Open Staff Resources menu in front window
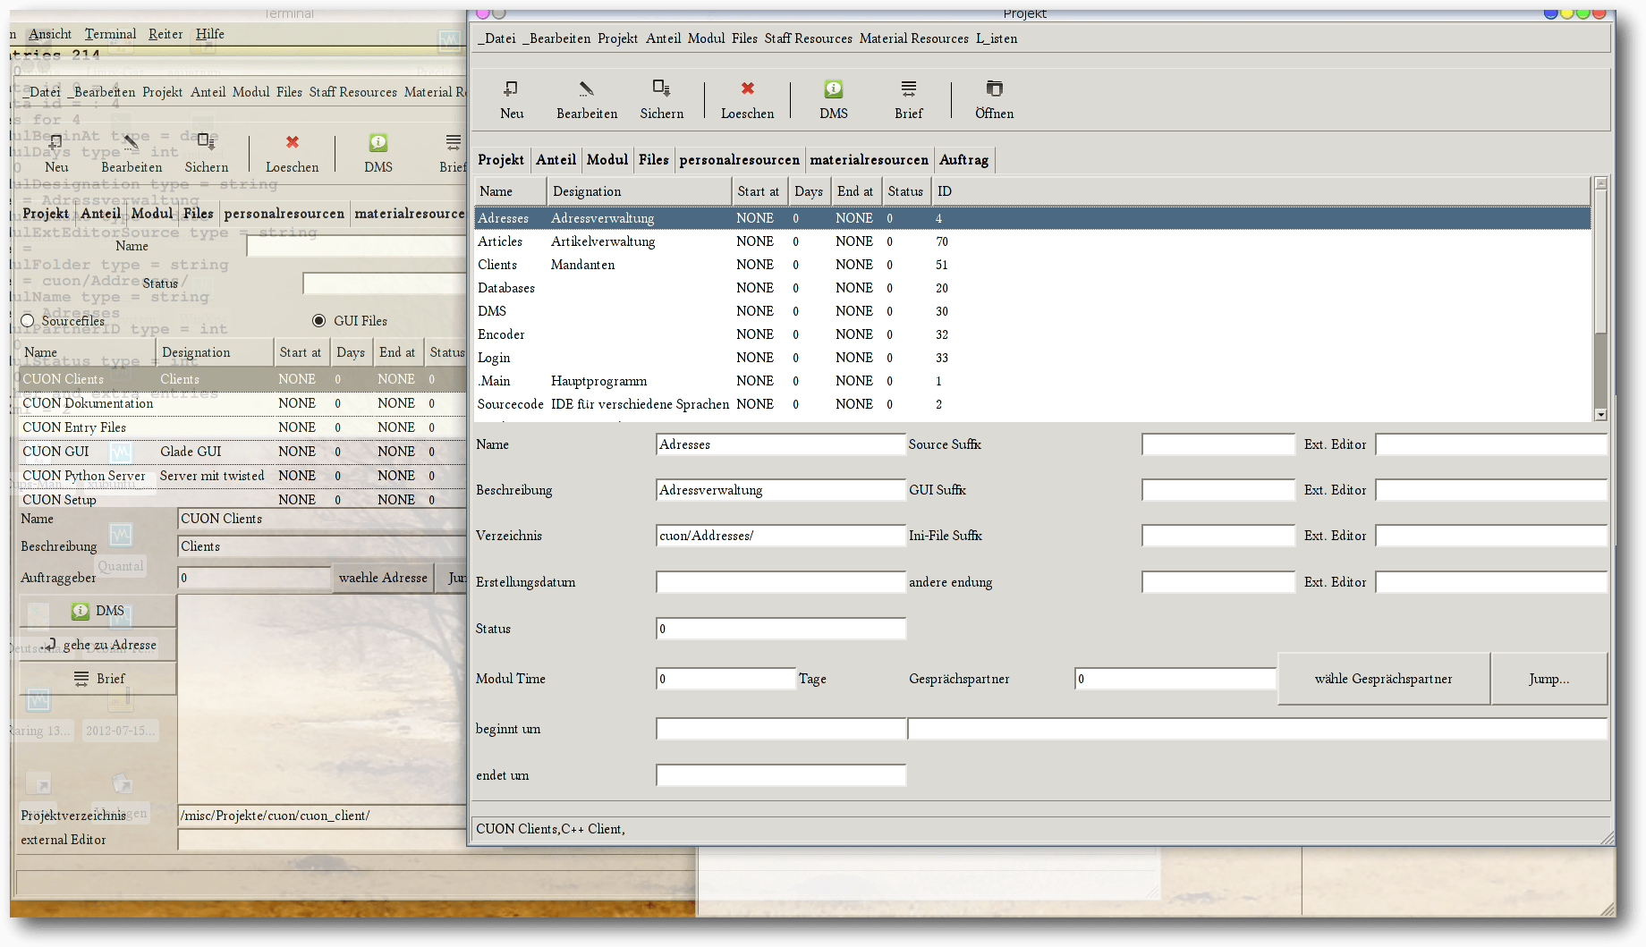Image resolution: width=1646 pixels, height=947 pixels. coord(808,38)
